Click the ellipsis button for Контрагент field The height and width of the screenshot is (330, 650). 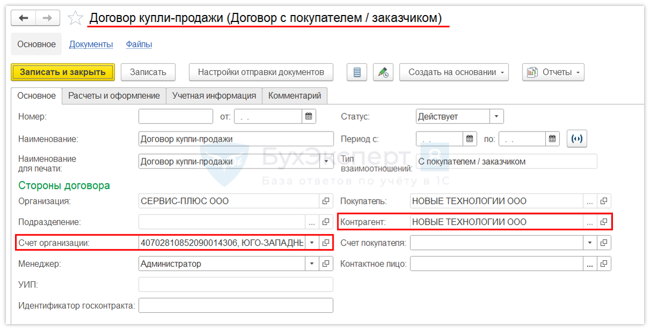click(590, 222)
